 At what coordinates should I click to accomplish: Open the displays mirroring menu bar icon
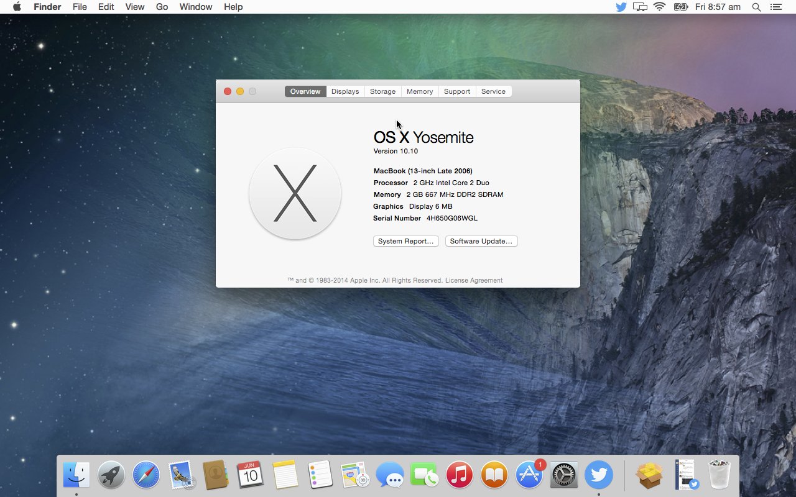(640, 7)
